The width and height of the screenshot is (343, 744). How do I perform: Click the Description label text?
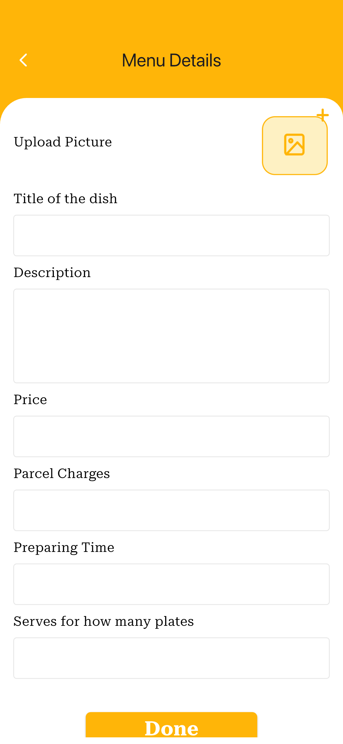click(x=52, y=273)
